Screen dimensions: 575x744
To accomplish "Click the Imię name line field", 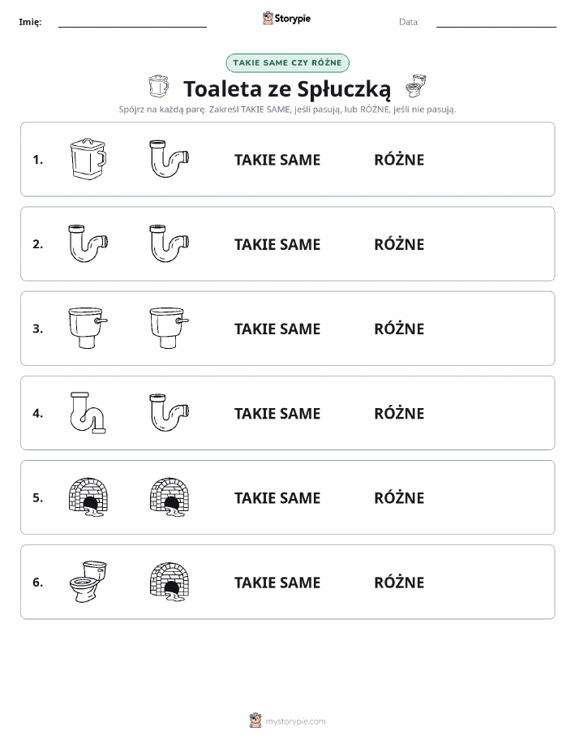I will 132,22.
